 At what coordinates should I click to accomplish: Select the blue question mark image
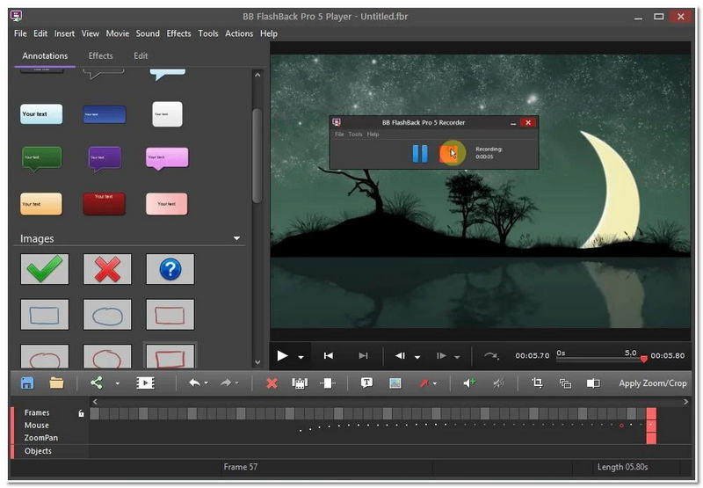[170, 269]
